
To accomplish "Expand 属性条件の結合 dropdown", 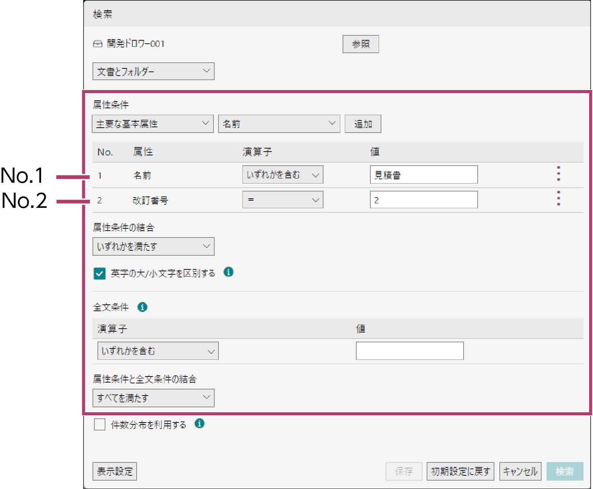I will (153, 247).
